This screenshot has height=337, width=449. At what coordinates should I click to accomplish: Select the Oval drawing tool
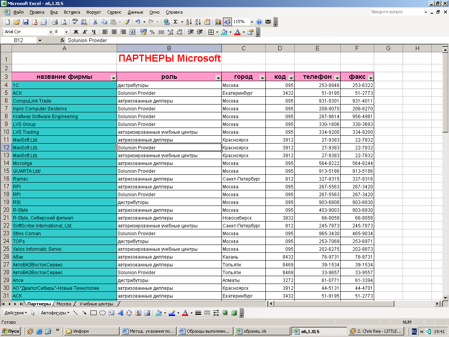tap(103, 313)
